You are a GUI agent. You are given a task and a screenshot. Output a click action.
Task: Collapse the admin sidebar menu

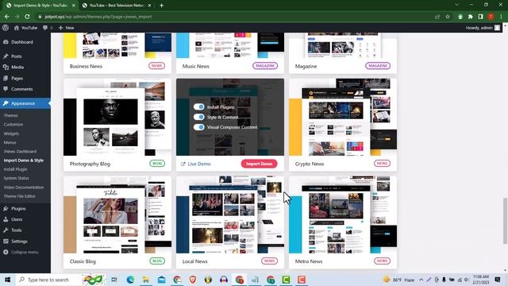21,253
